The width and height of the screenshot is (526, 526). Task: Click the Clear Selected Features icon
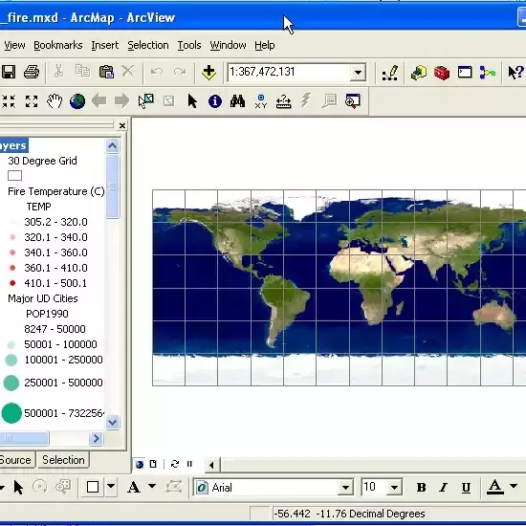coord(168,101)
